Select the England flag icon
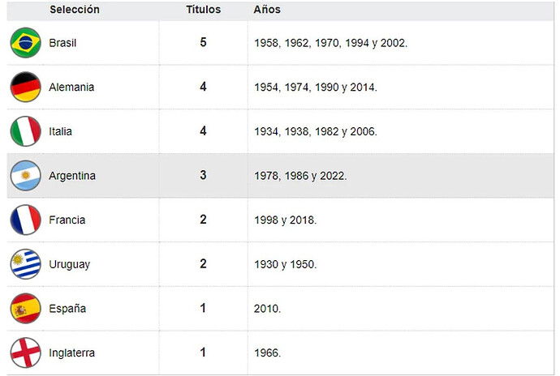 (x=25, y=352)
